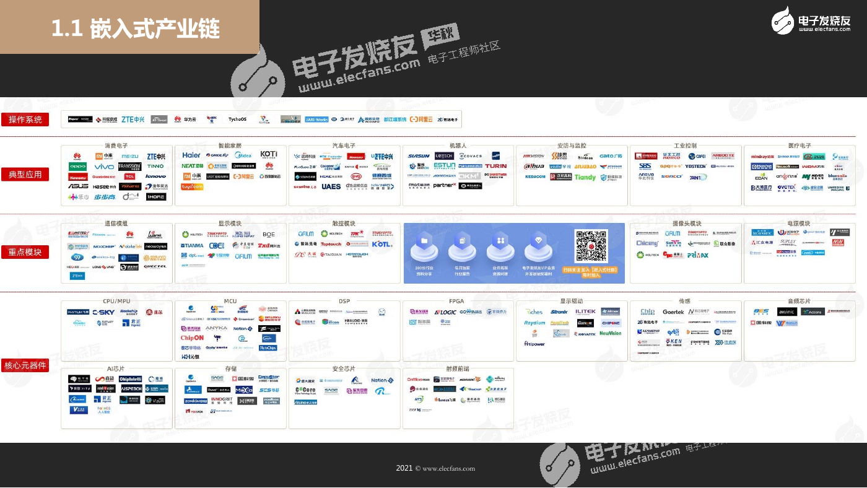Screen dimensions: 867x488
Task: Click the 安全芯片 section heading
Action: [x=344, y=369]
